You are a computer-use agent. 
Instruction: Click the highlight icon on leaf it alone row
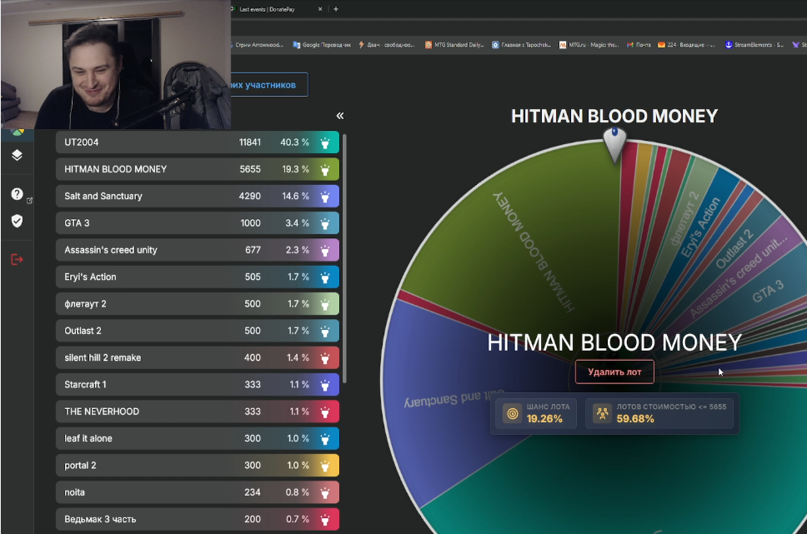point(325,439)
